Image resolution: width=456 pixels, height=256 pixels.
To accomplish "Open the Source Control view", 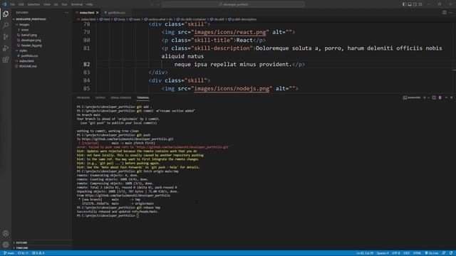I will [6, 36].
